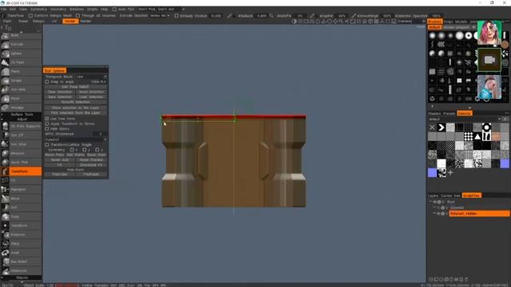
Task: Select the Transform tool
Action: tap(21, 226)
